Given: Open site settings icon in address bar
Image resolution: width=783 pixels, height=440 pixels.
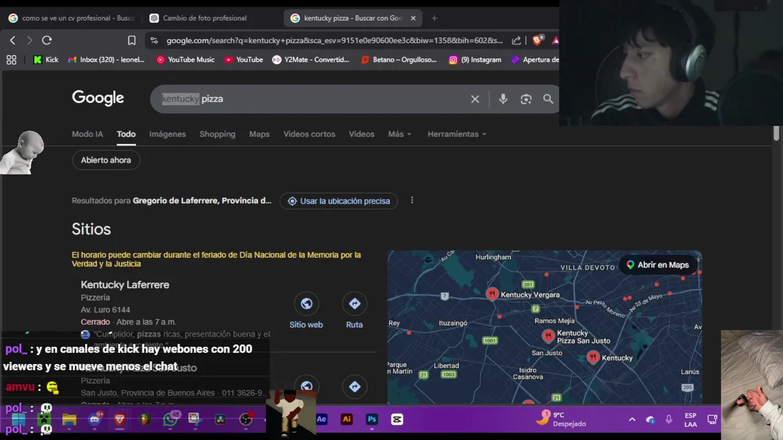Looking at the screenshot, I should (x=154, y=40).
